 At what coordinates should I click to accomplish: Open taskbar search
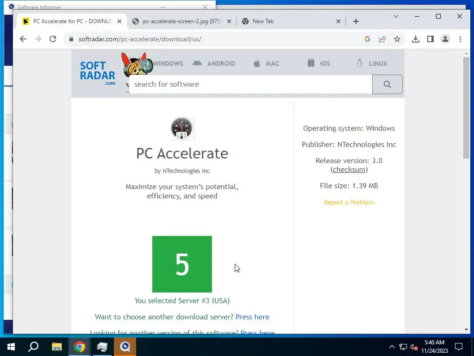(33, 347)
